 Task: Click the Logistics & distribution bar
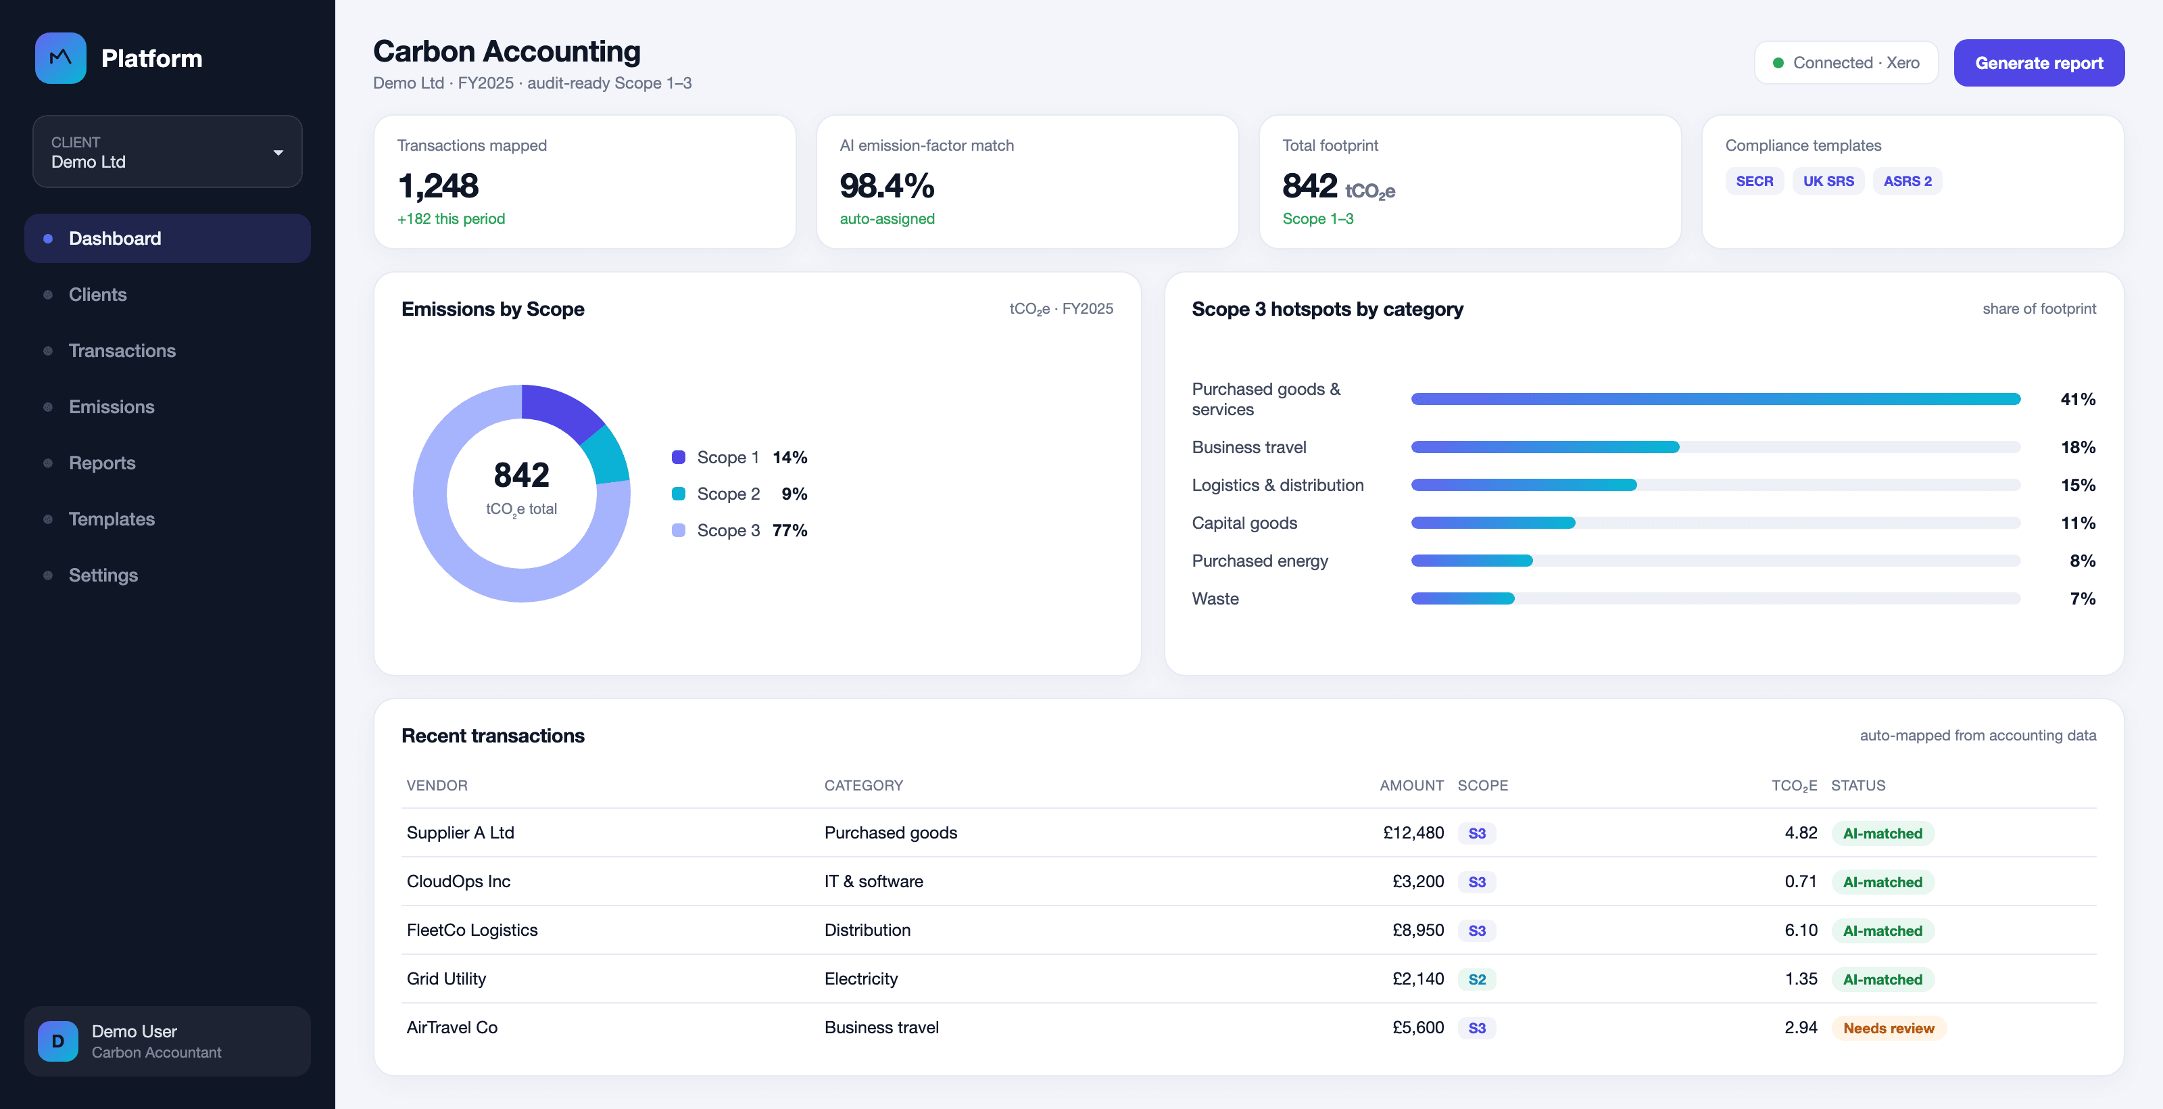click(1716, 485)
